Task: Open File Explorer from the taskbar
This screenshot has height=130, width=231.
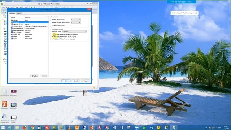Action: (x=17, y=127)
